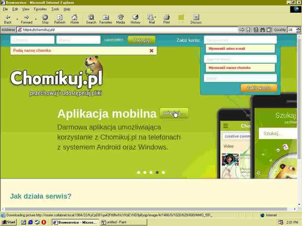Click the binoculars icon in address toolbar
The image size is (302, 226).
click(262, 30)
